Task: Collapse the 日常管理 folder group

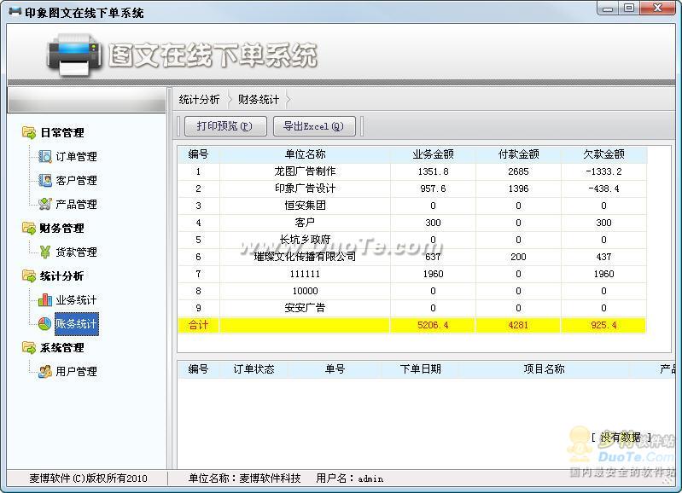Action: 29,133
